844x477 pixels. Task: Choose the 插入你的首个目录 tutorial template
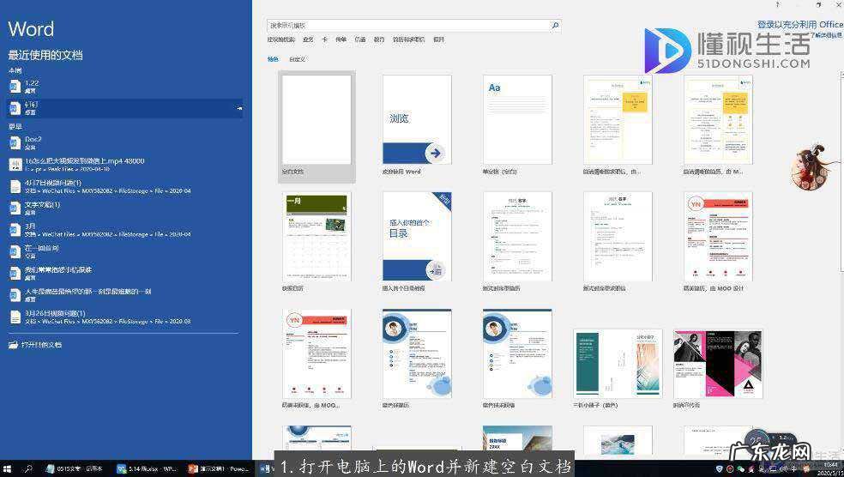(417, 236)
